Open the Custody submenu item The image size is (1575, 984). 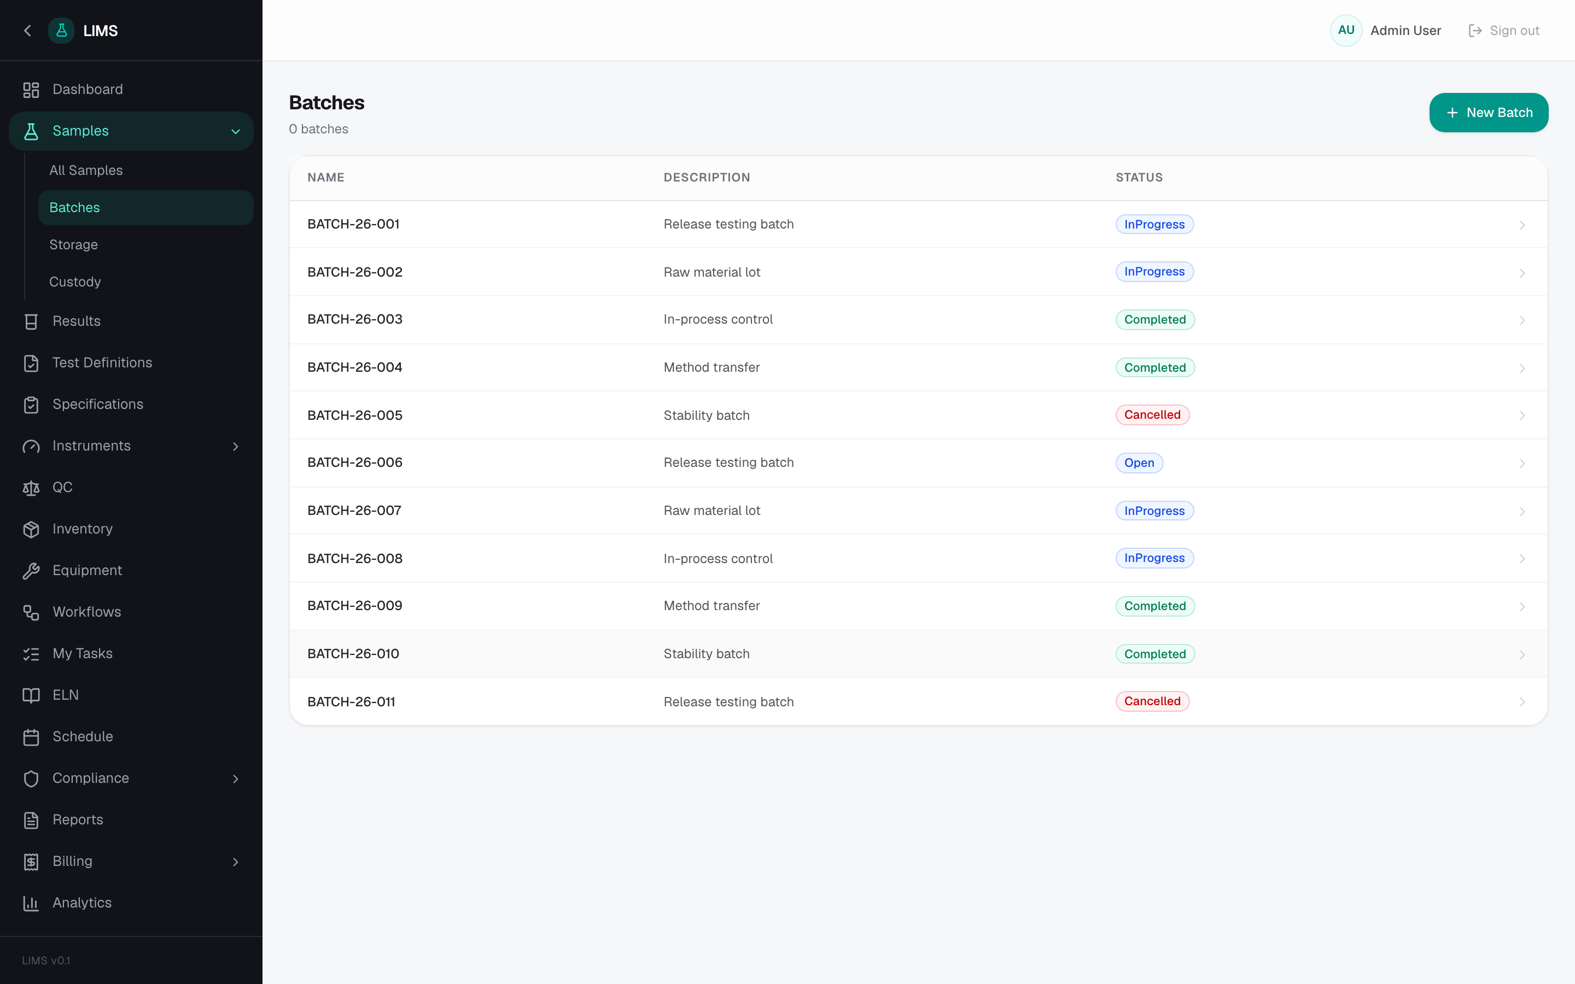[146, 282]
